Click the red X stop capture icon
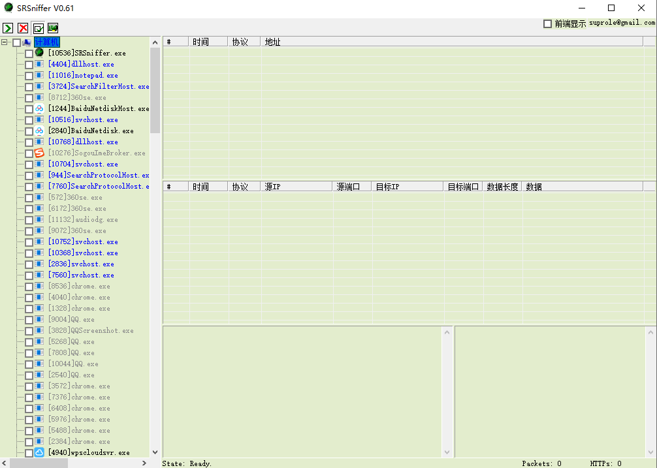The height and width of the screenshot is (468, 657). [x=23, y=28]
